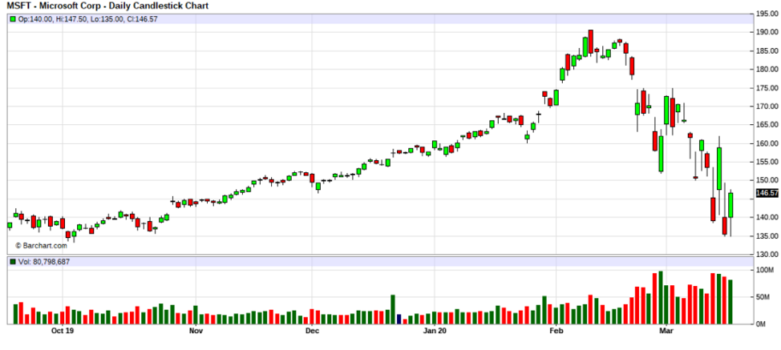The height and width of the screenshot is (350, 781).
Task: Click the 140.00 price axis label
Action: pyautogui.click(x=767, y=217)
